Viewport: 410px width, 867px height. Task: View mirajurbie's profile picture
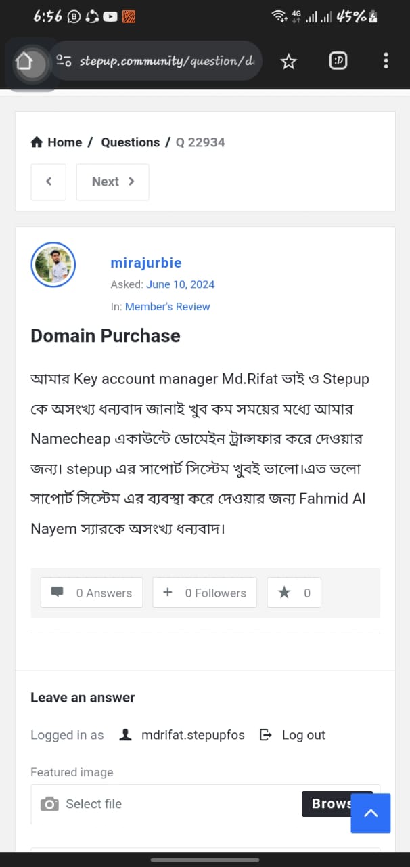[53, 264]
